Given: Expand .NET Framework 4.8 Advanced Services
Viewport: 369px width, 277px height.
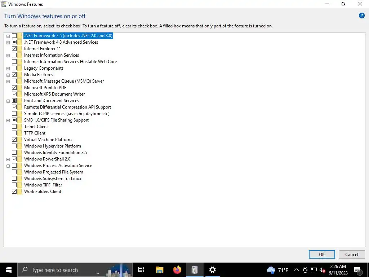Looking at the screenshot, I should point(8,43).
